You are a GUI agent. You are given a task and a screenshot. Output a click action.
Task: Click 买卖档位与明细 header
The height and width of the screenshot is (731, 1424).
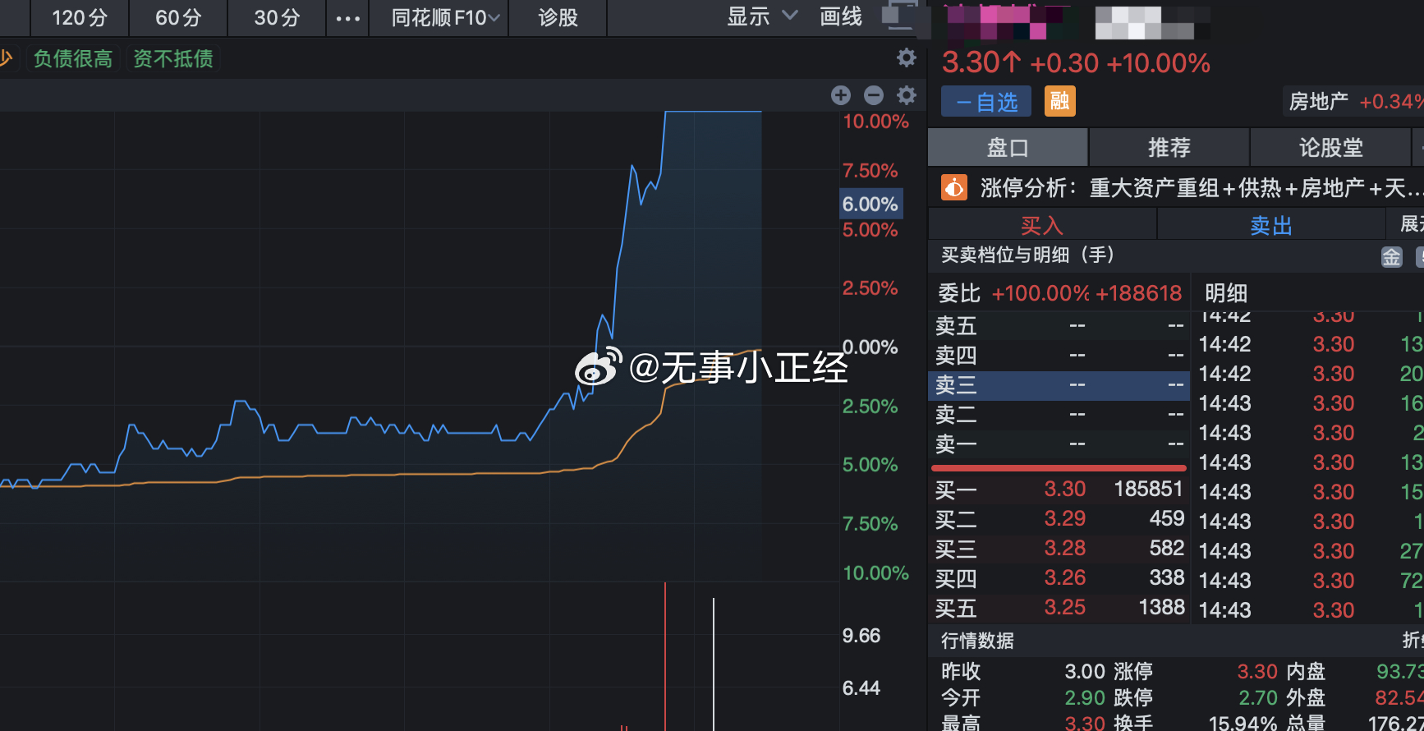pyautogui.click(x=1027, y=255)
